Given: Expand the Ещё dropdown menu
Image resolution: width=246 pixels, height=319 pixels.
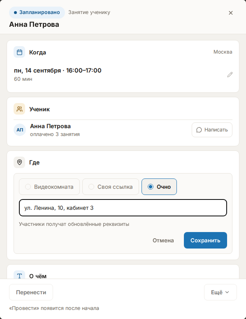Looking at the screenshot, I should pos(220,292).
